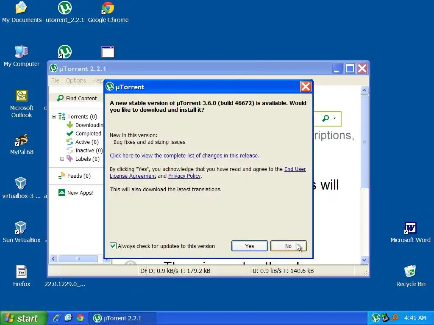Click the download speed status bar entry

[180, 271]
